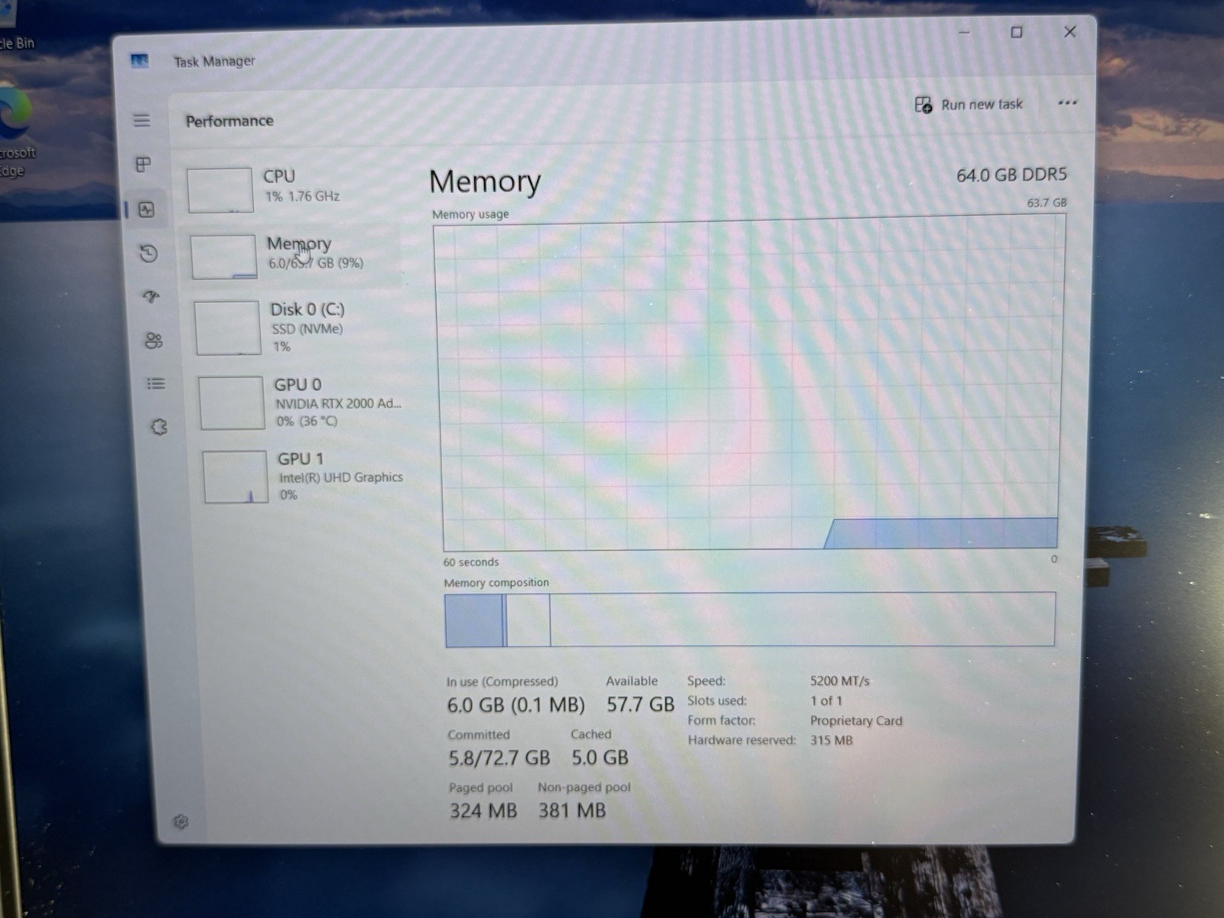Select the Disk 0 (C:) entry
The width and height of the screenshot is (1224, 918).
coord(295,327)
